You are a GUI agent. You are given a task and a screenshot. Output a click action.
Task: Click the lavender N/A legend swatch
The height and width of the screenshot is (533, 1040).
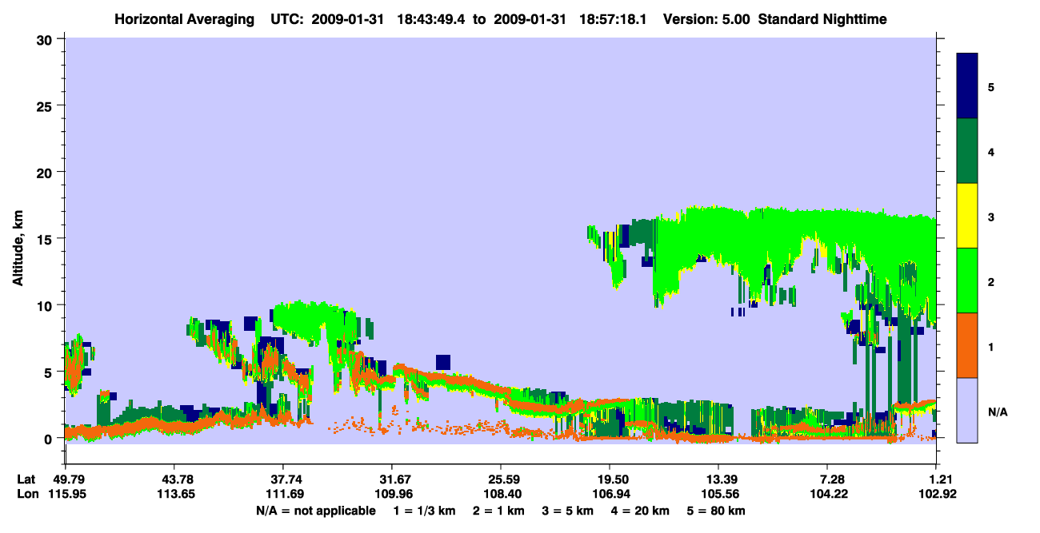tap(967, 410)
